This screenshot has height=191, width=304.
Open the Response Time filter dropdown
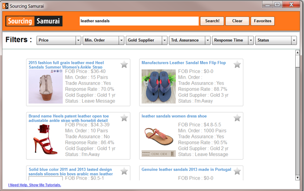[233, 40]
